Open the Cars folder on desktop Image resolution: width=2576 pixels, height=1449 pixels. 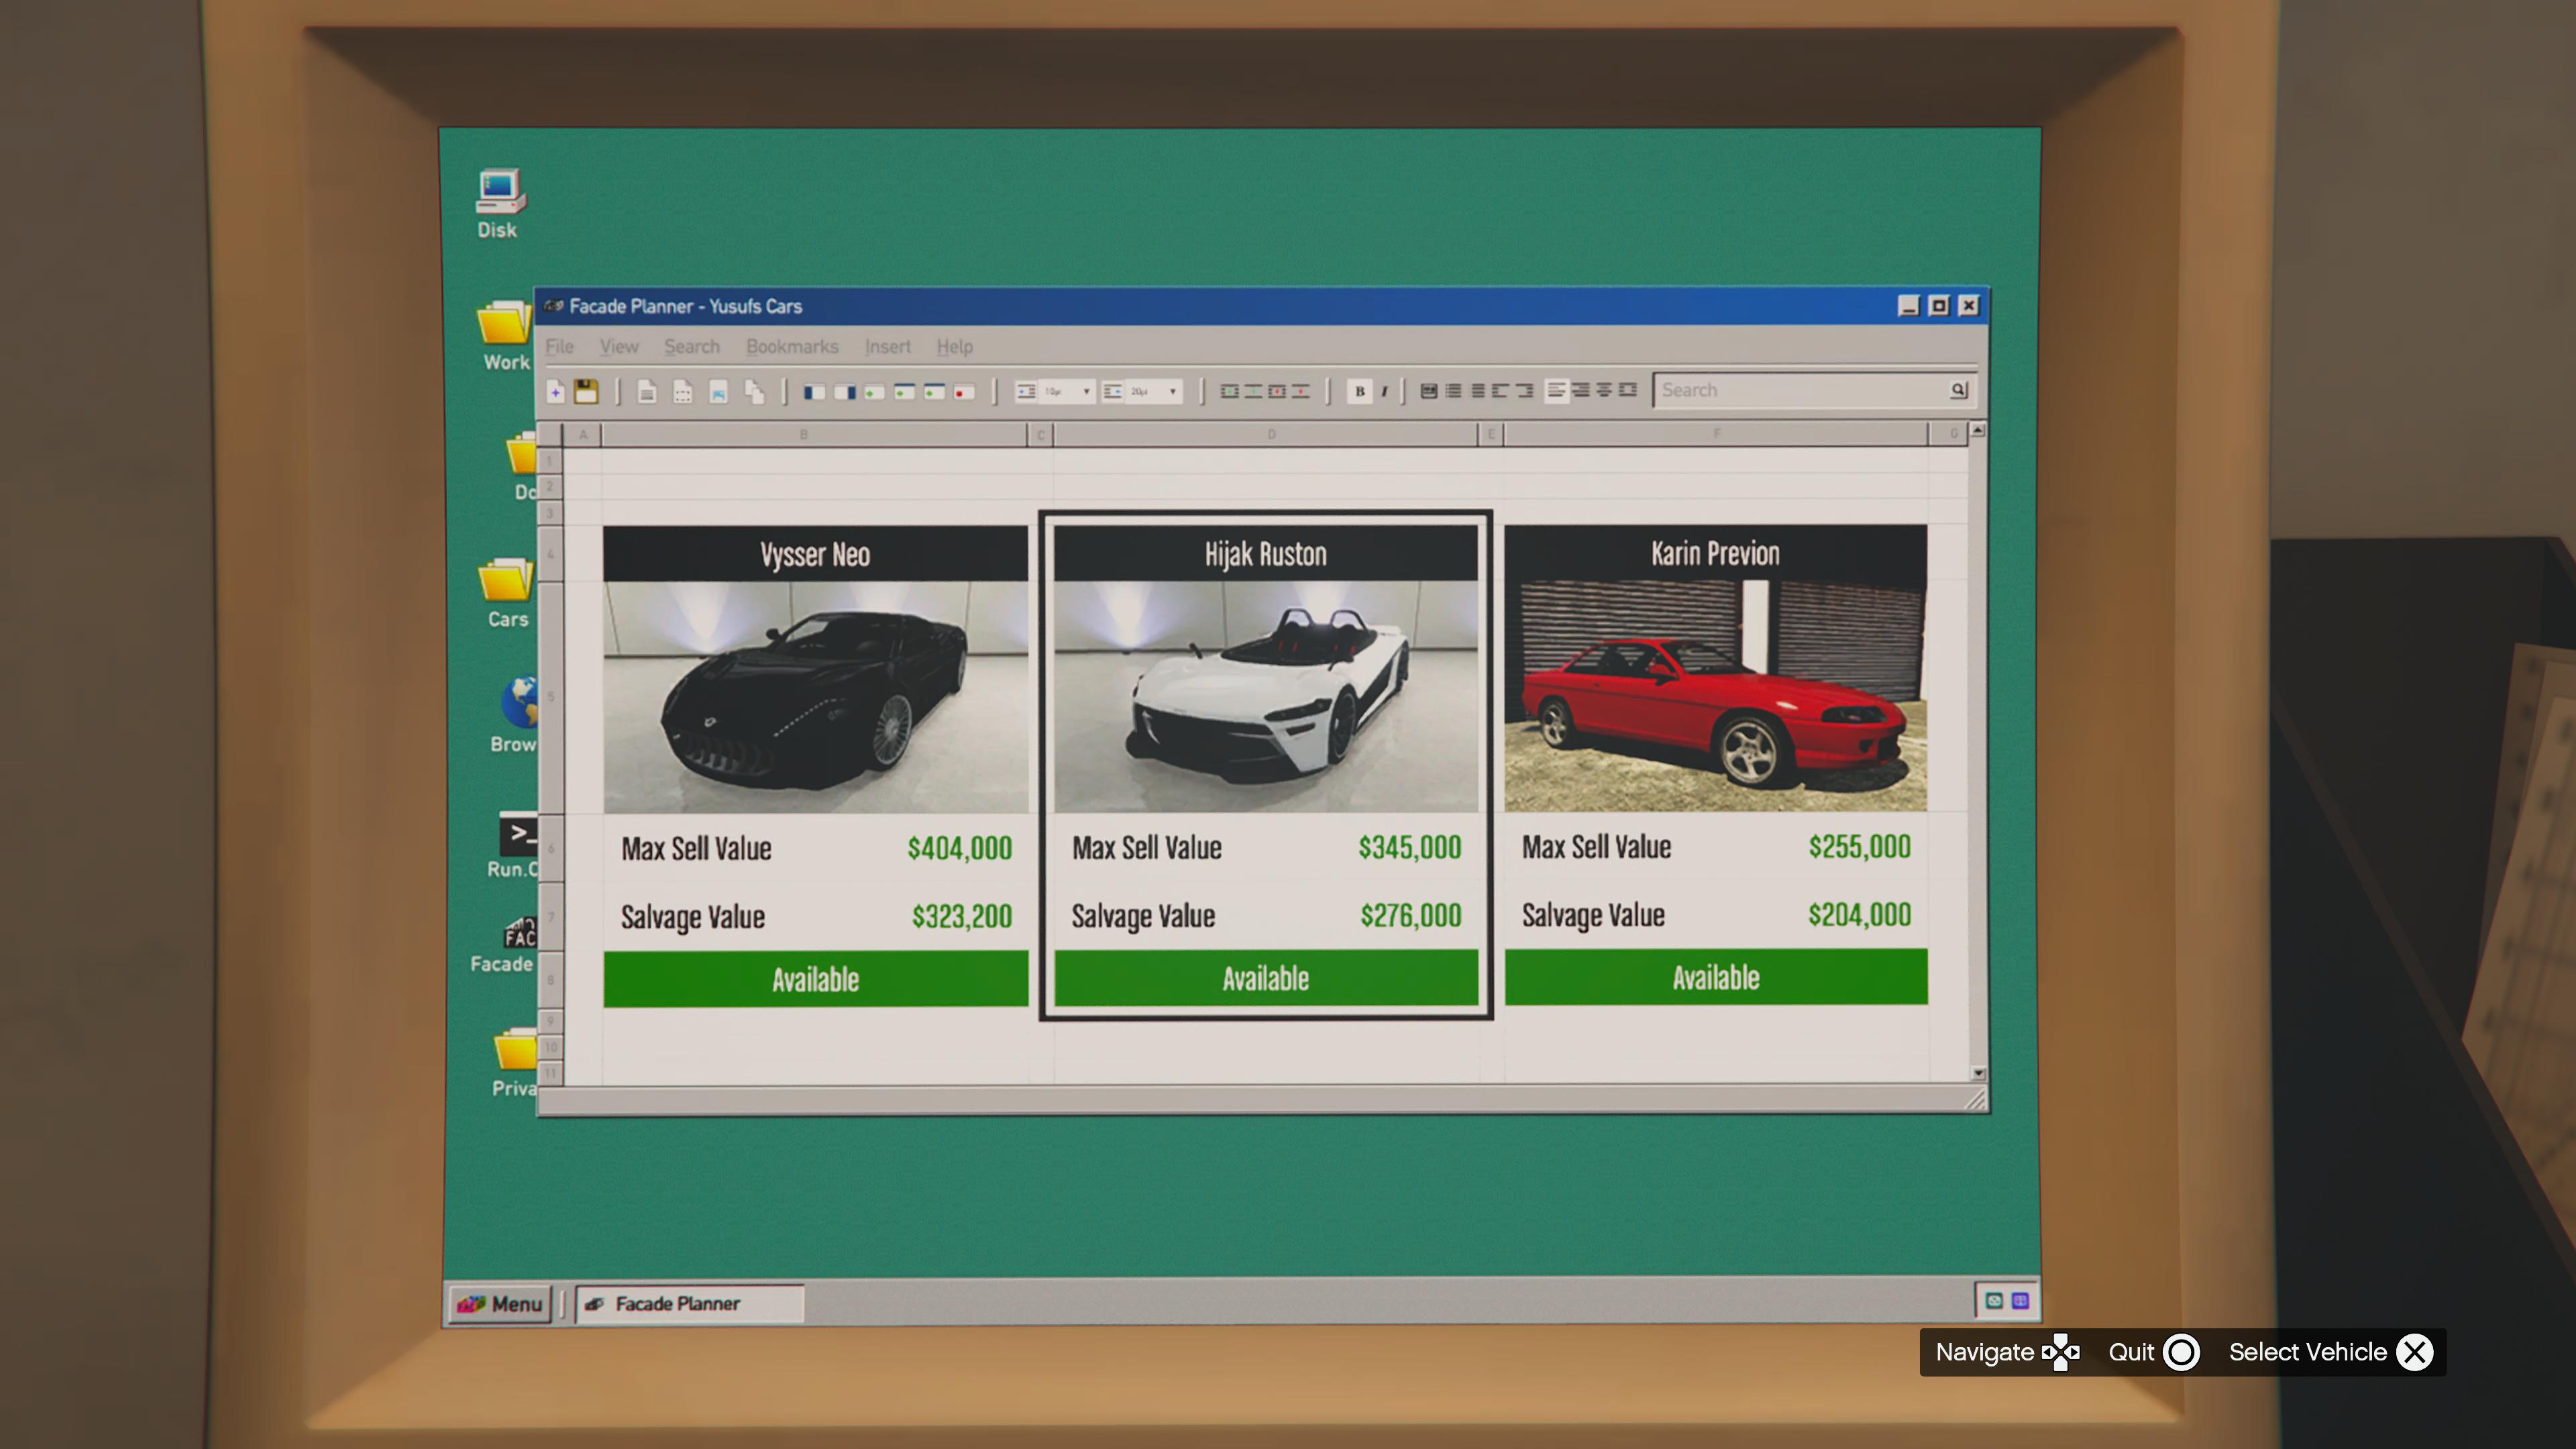point(507,592)
